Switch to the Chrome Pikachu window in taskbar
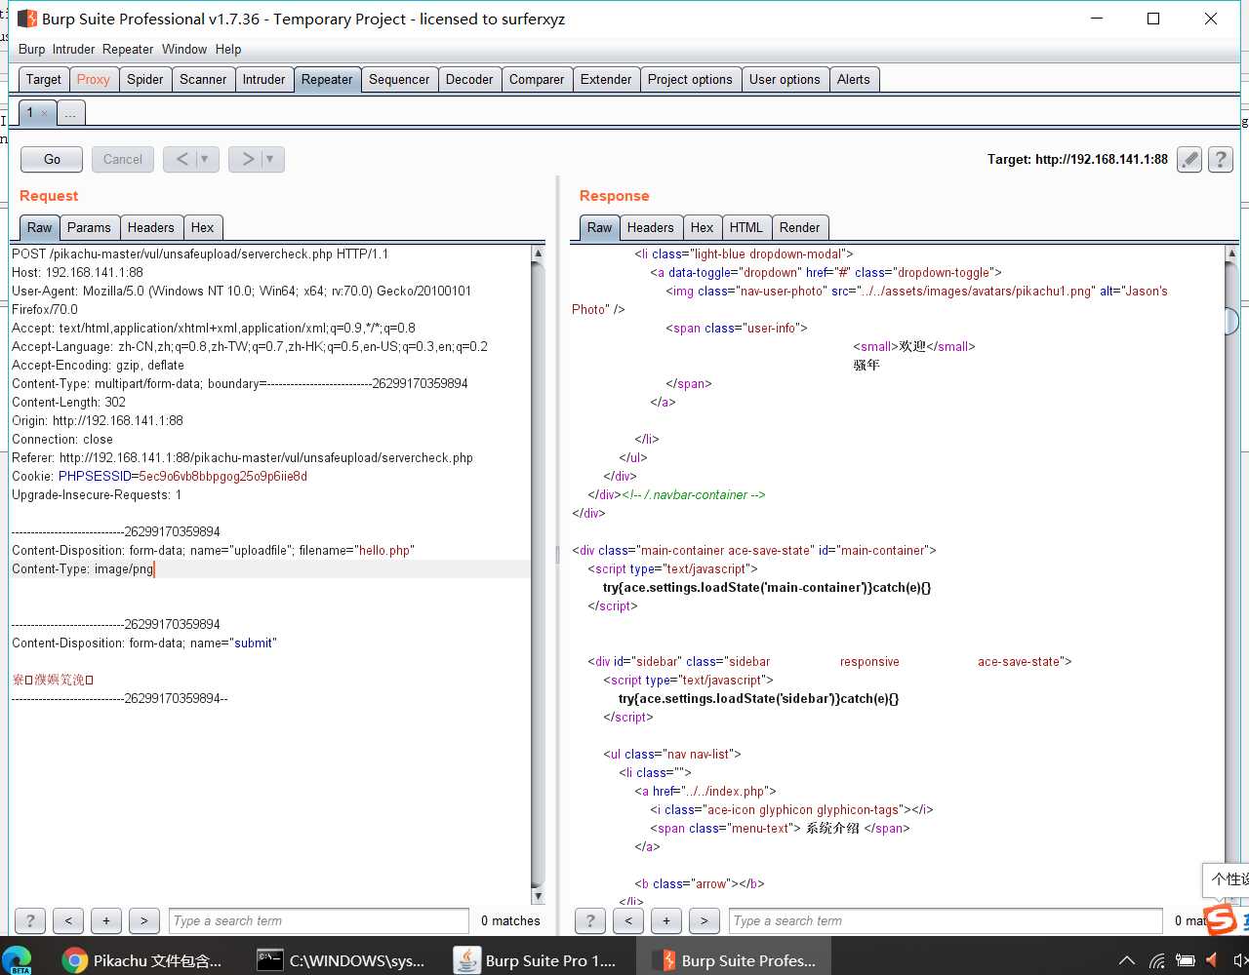Image resolution: width=1249 pixels, height=975 pixels. click(143, 959)
